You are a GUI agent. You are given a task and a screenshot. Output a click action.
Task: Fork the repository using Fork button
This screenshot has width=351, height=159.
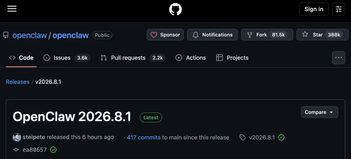pyautogui.click(x=267, y=35)
